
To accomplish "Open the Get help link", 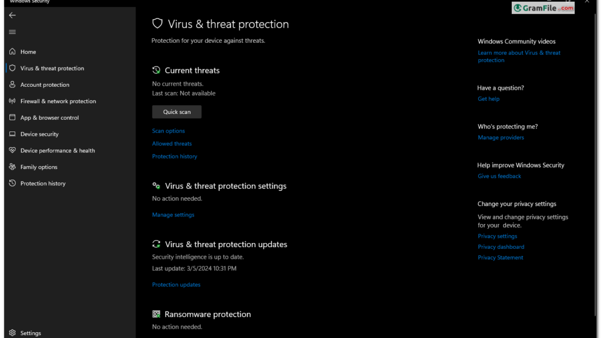I will tap(488, 99).
